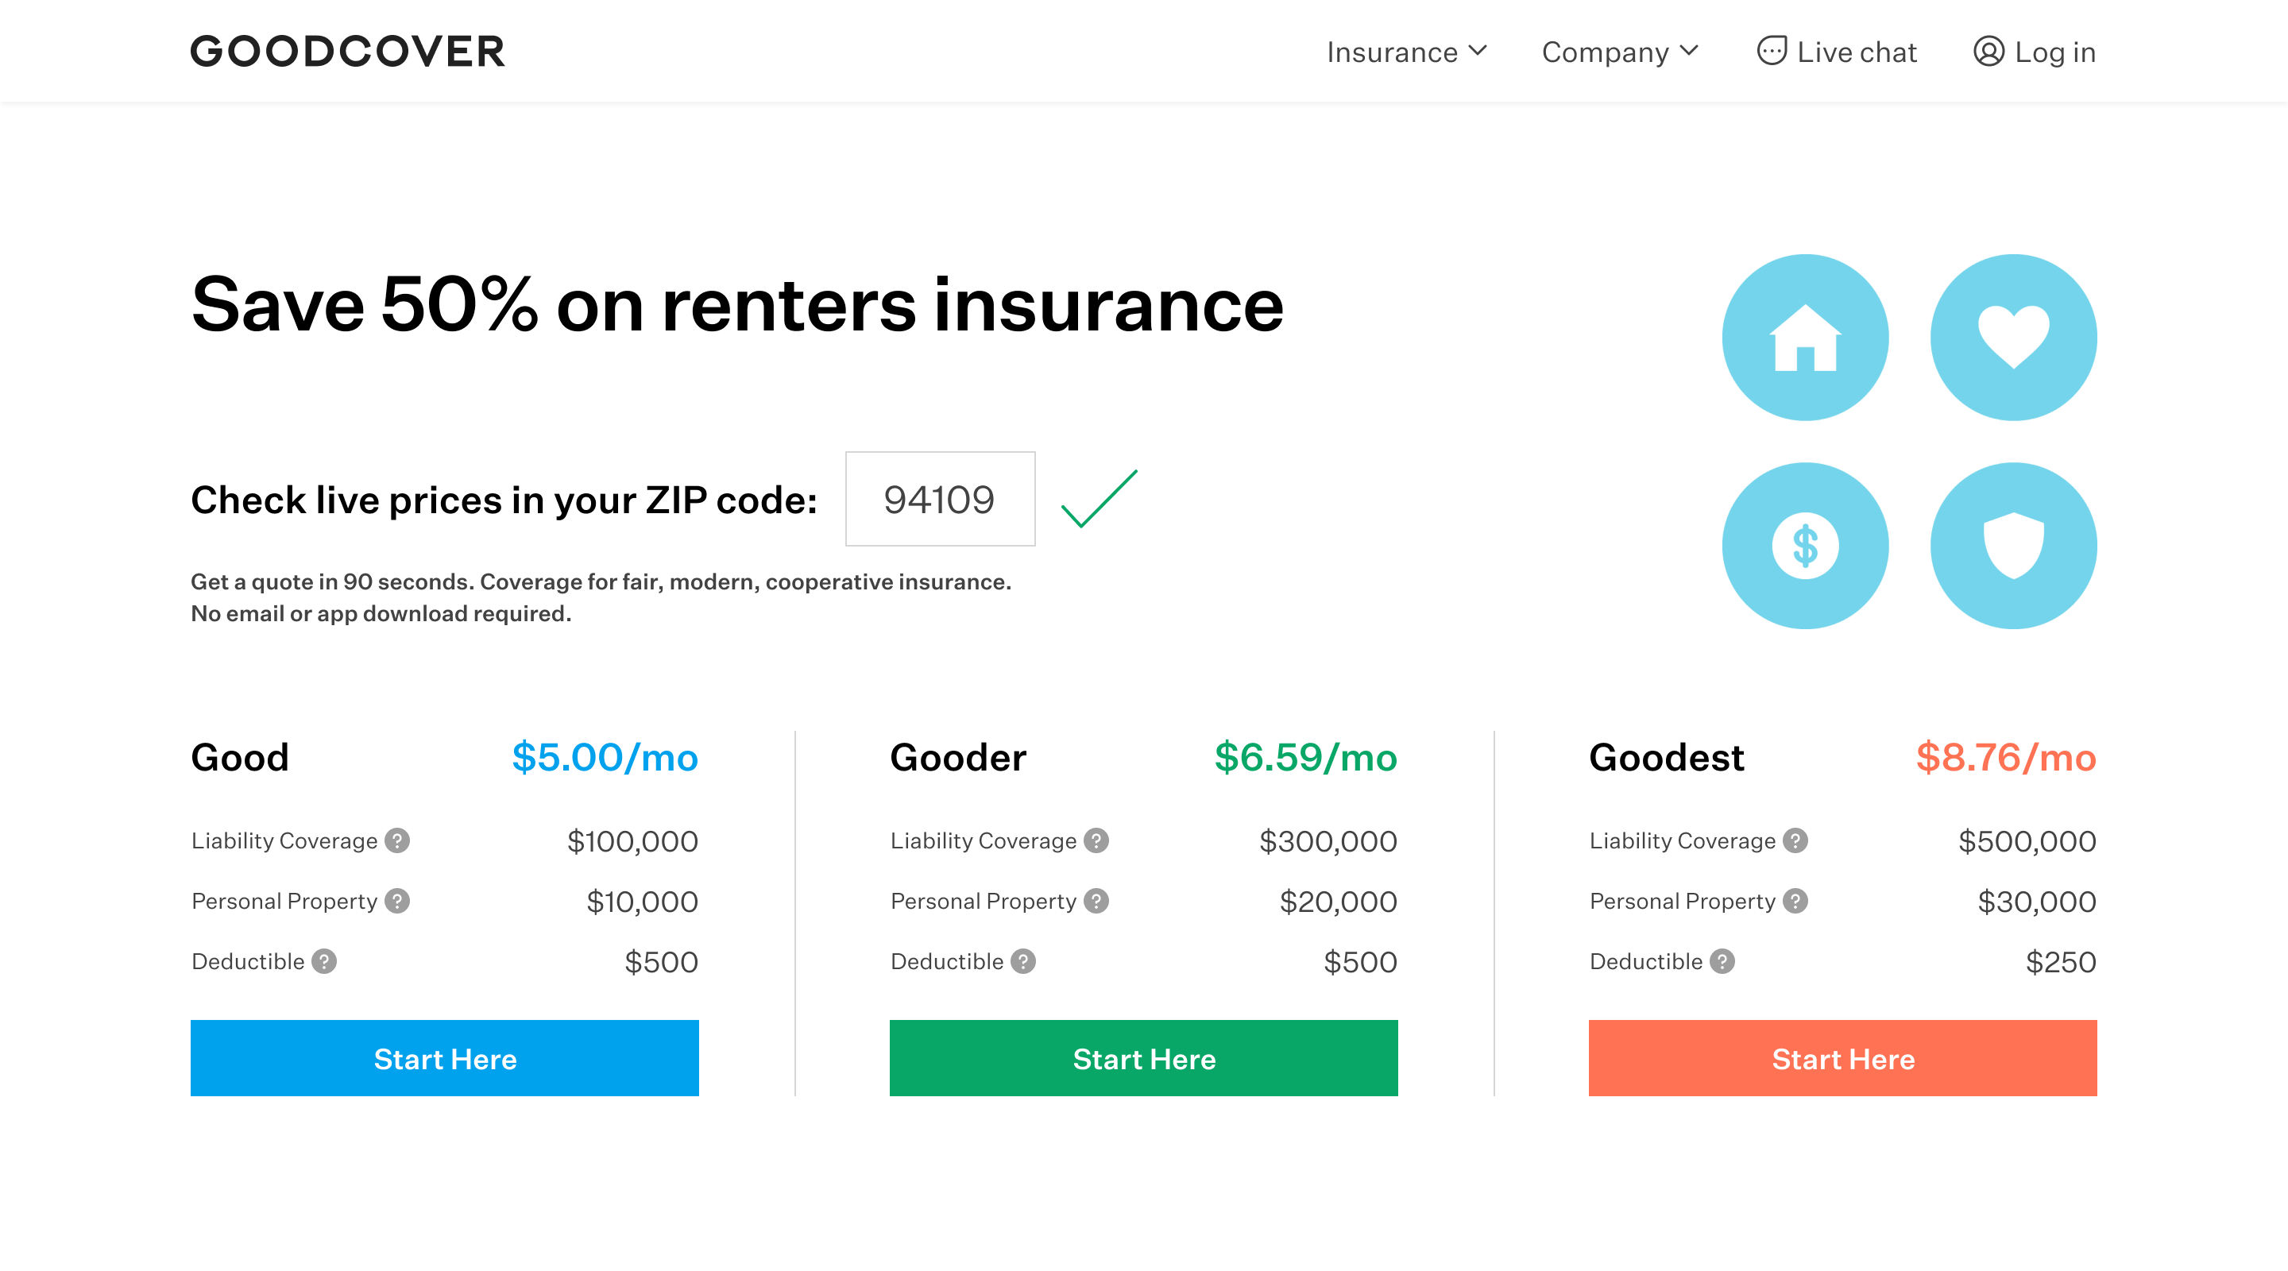
Task: Click the shield icon graphic
Action: pos(2014,547)
